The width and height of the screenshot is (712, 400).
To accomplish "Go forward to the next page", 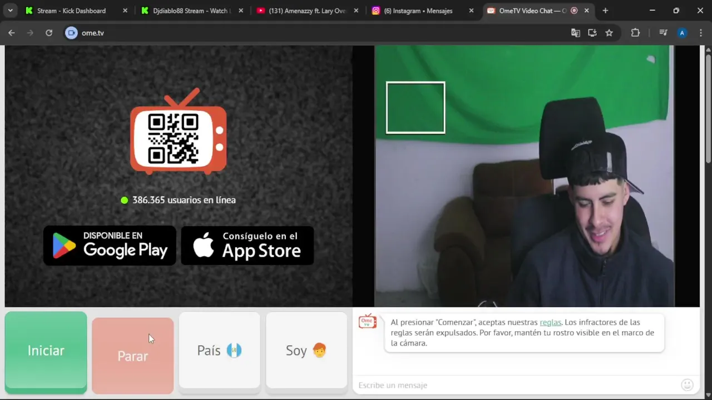I will (x=30, y=33).
